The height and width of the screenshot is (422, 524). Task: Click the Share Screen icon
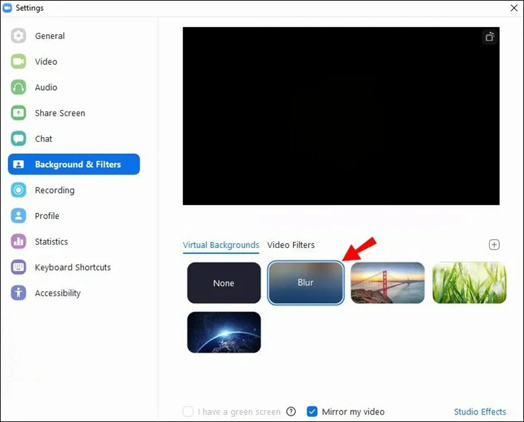(x=18, y=113)
